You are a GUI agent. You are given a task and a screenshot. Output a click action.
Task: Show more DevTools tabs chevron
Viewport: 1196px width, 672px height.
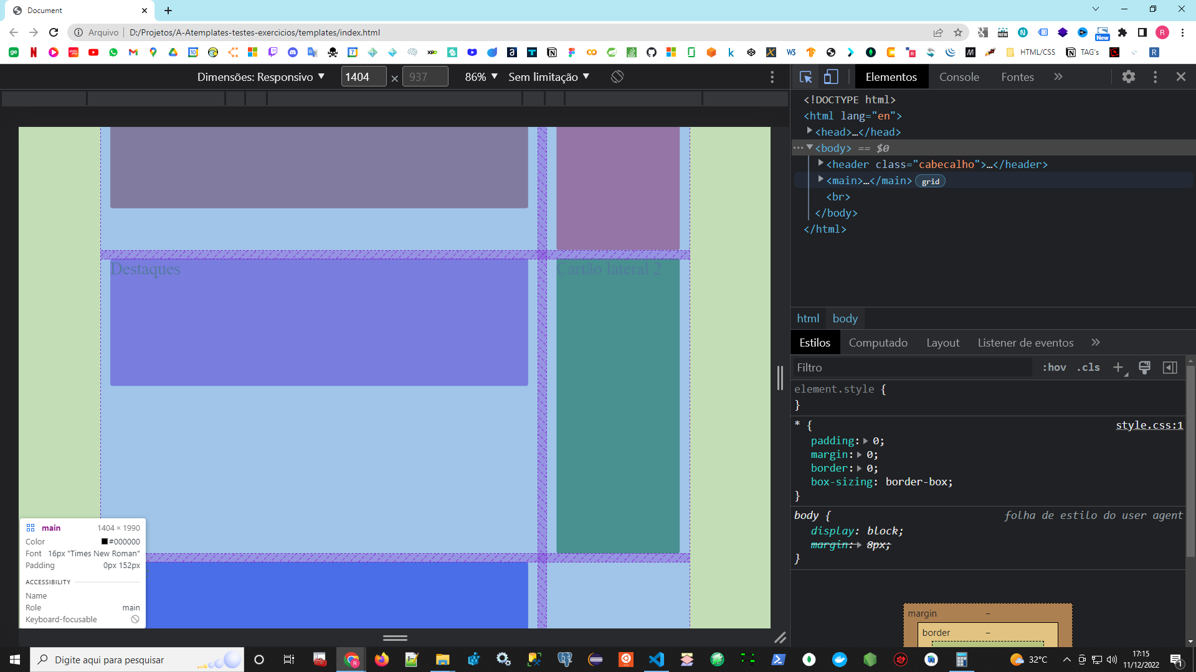(1058, 77)
